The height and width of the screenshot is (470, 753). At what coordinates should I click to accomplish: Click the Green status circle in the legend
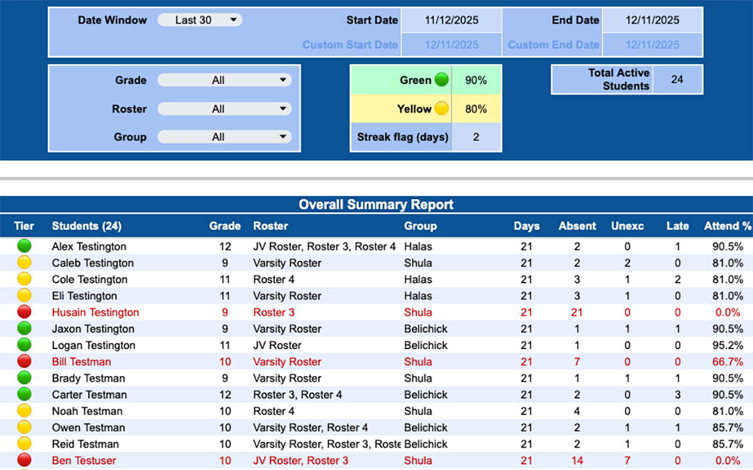pos(441,80)
